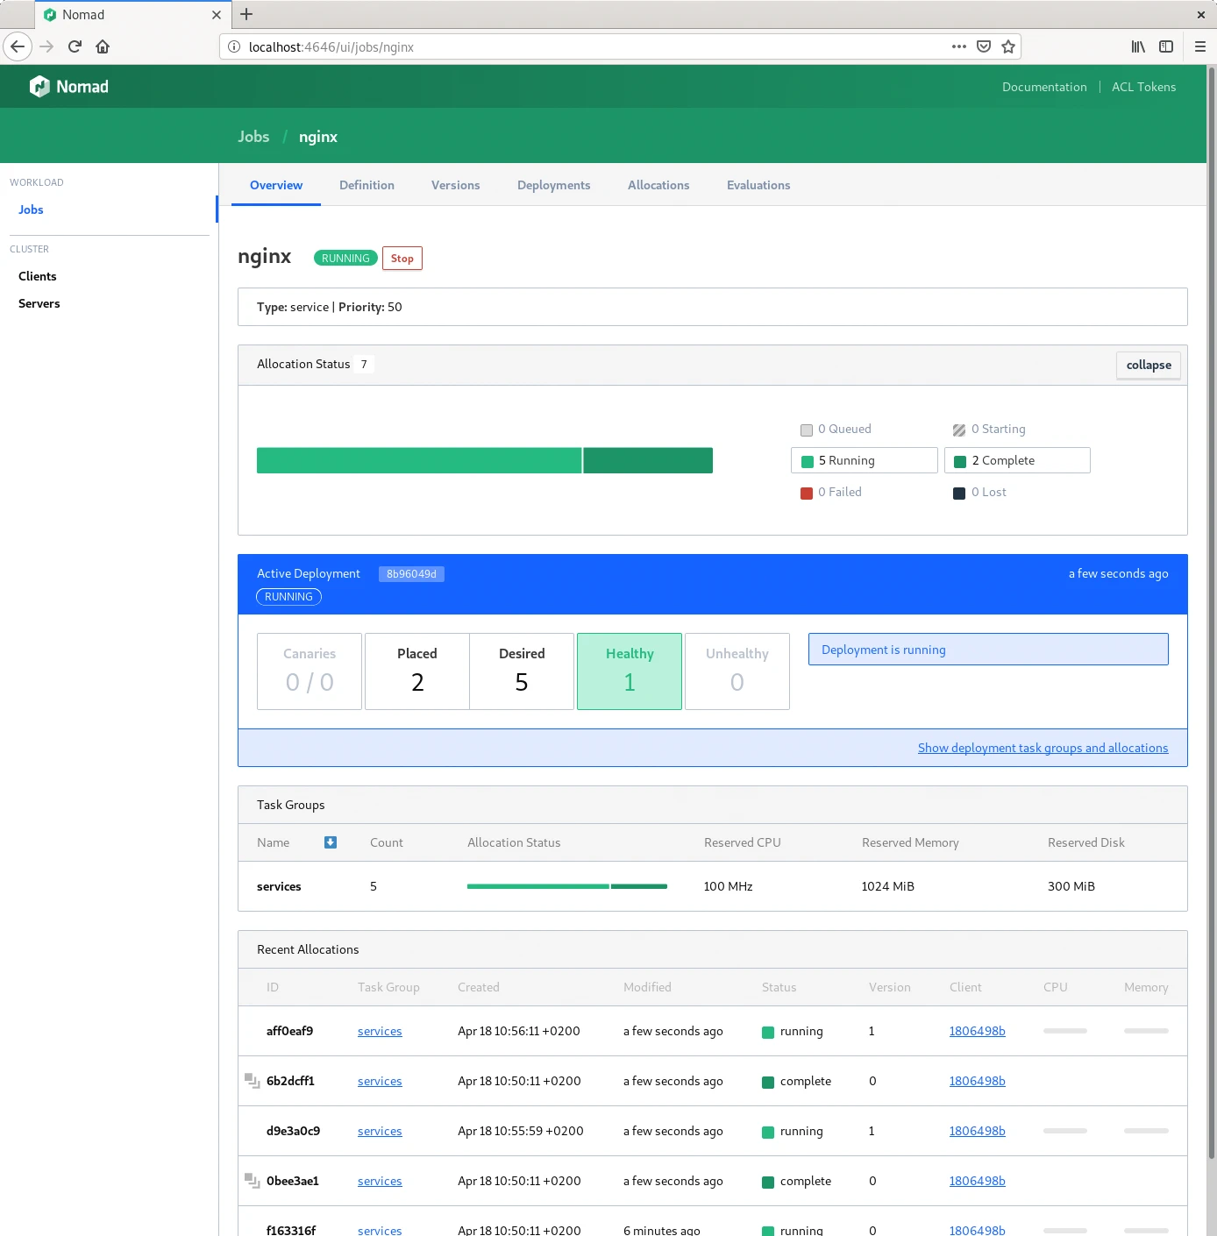
Task: Open the page actions three-dots icon
Action: point(958,46)
